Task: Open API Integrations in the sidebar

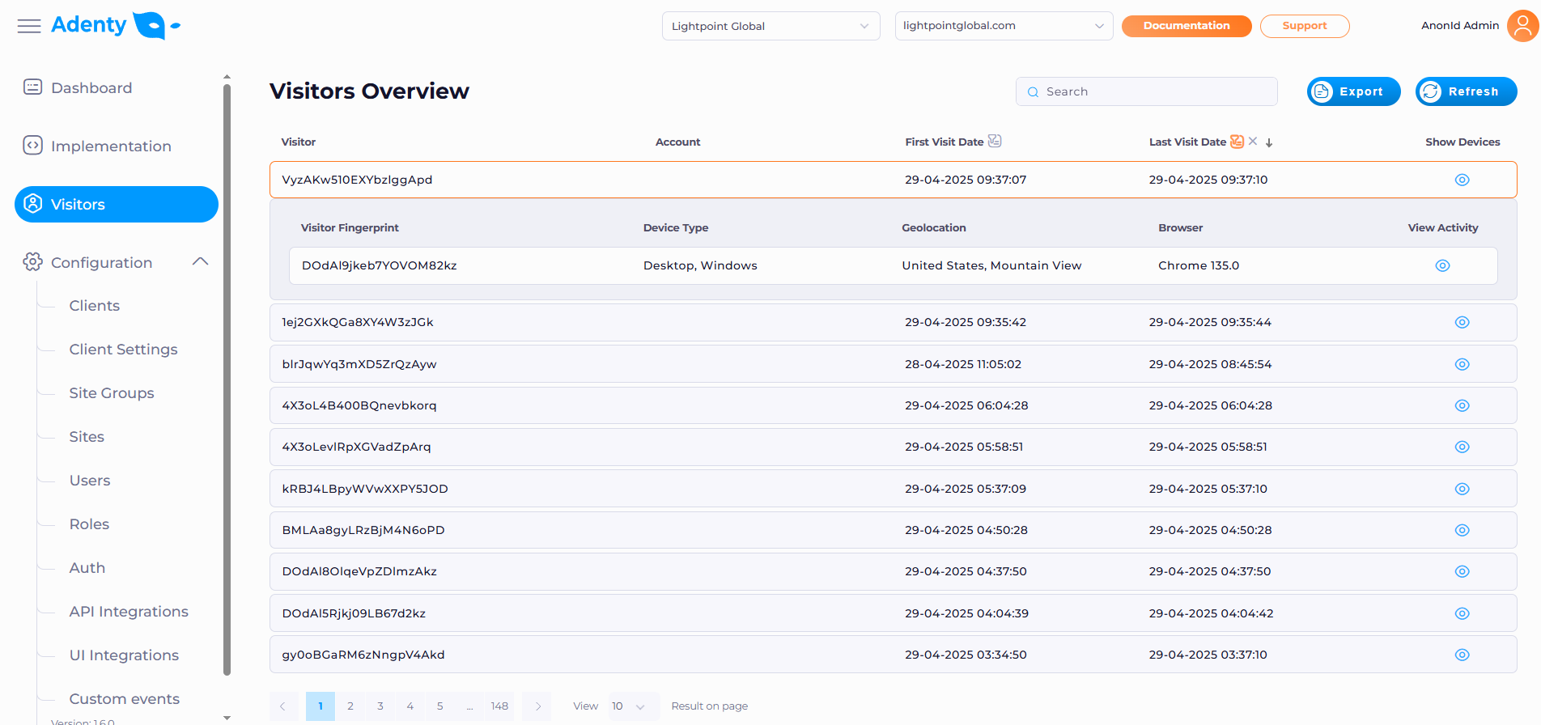Action: (129, 612)
